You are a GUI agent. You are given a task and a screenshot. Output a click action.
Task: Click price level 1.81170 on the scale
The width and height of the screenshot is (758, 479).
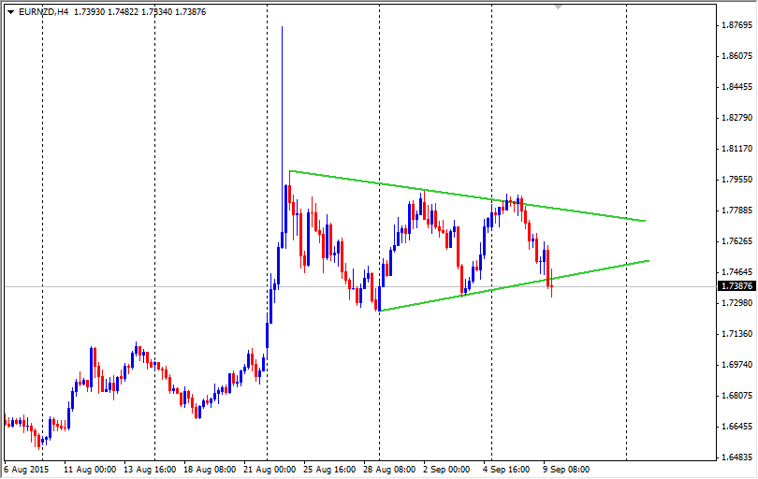click(x=737, y=149)
